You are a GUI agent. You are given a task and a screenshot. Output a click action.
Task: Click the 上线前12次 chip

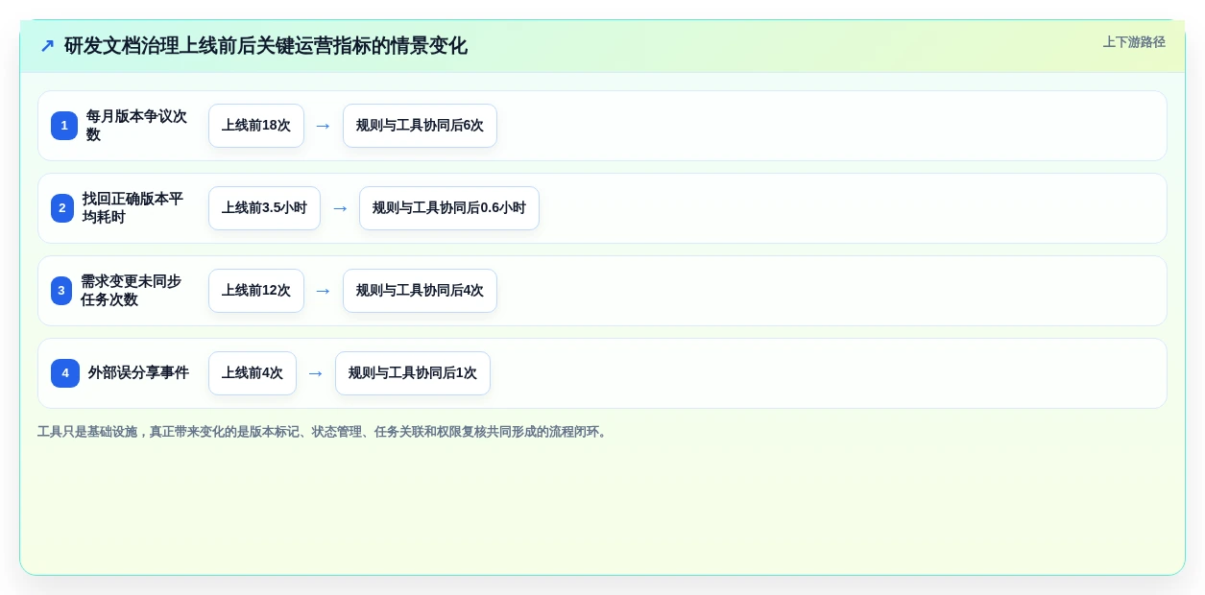(256, 291)
